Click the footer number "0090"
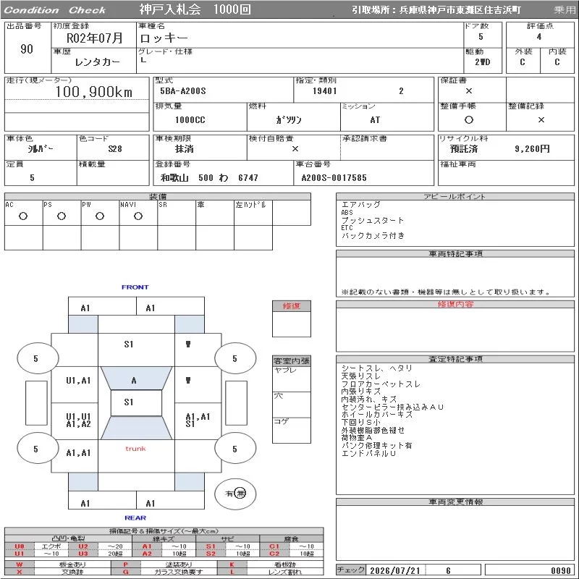This screenshot has width=579, height=579. click(x=560, y=570)
